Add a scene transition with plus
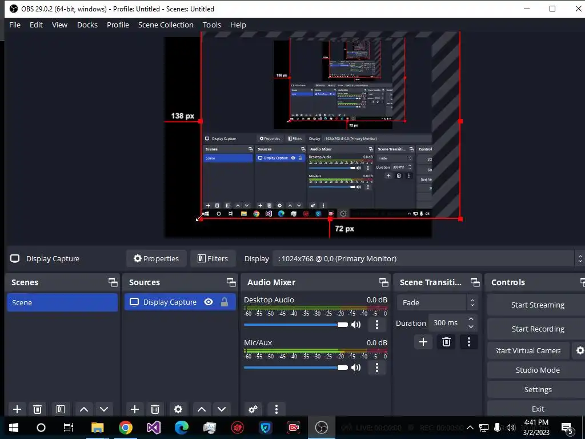This screenshot has width=585, height=439. click(423, 342)
